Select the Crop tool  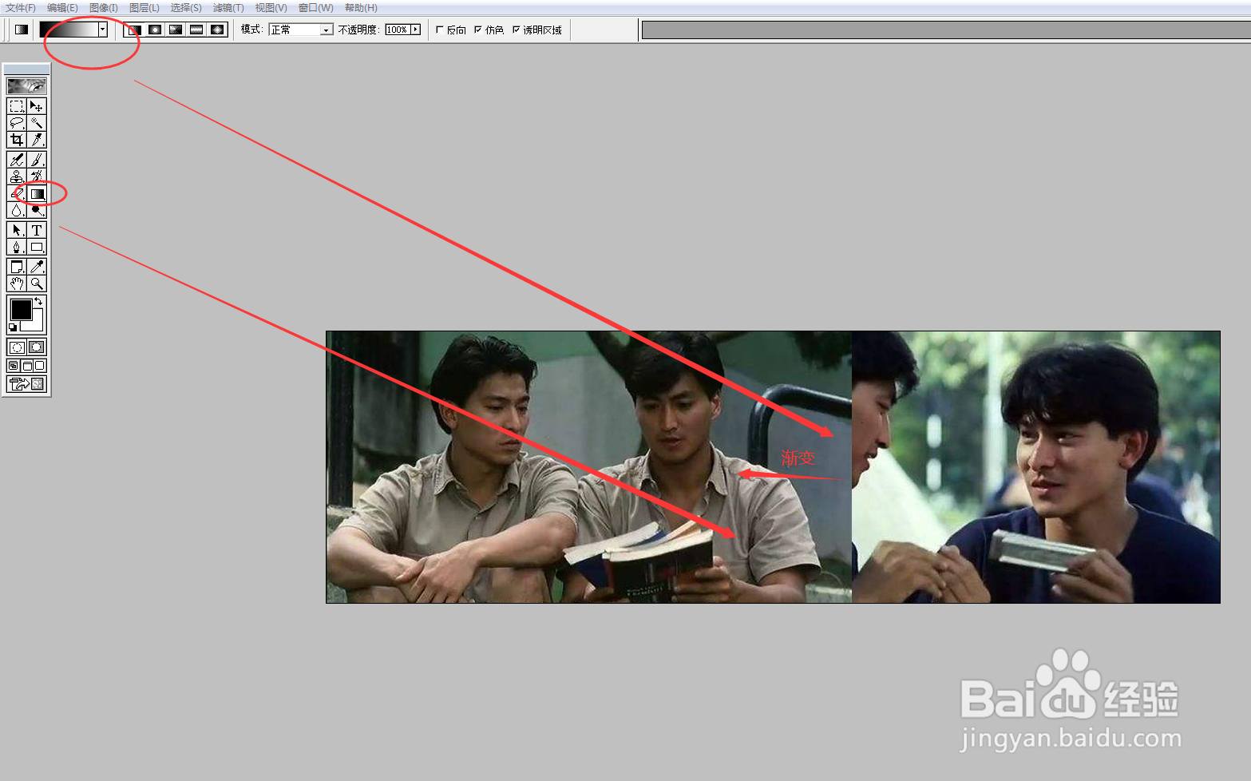17,140
